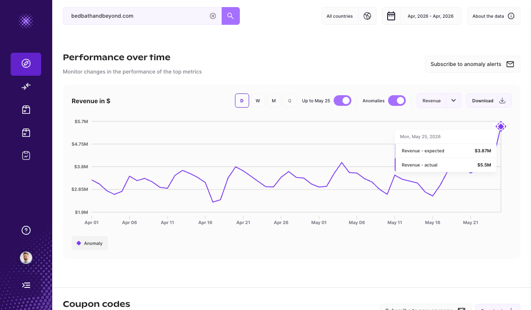Click the monitor changes subtitle text
531x310 pixels.
click(132, 72)
